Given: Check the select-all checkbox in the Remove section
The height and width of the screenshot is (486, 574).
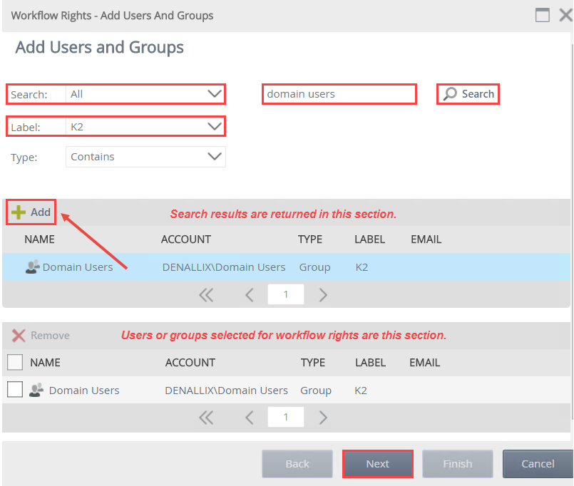Looking at the screenshot, I should pos(14,362).
